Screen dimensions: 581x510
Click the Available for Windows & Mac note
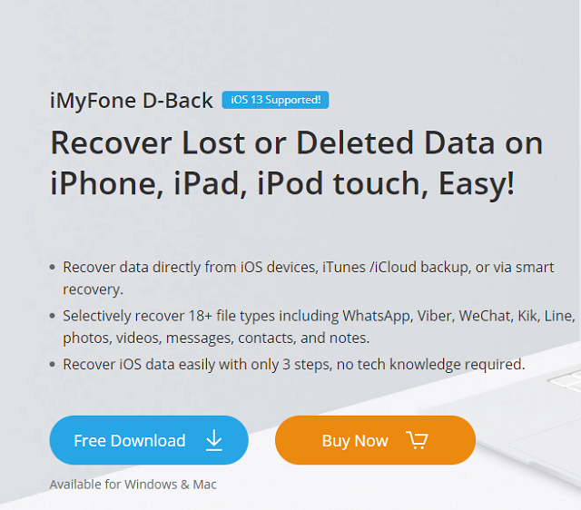point(133,485)
